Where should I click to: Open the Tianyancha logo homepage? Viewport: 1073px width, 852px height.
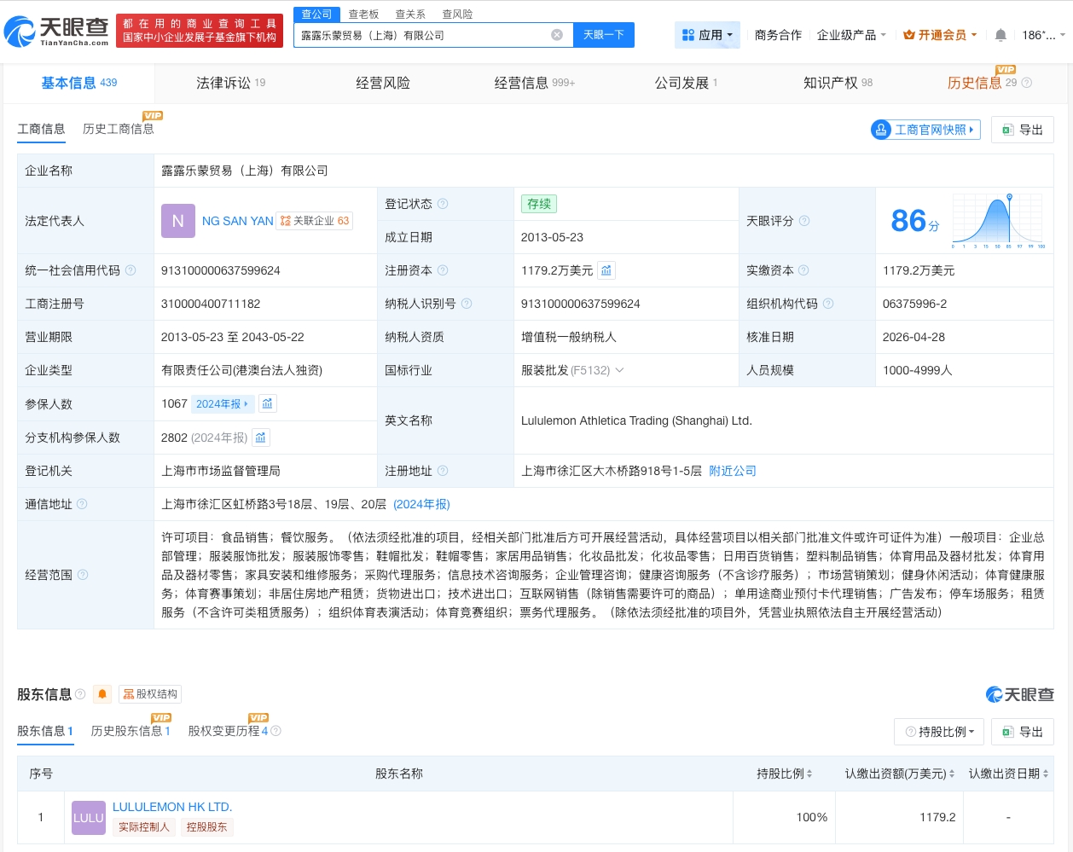[56, 32]
